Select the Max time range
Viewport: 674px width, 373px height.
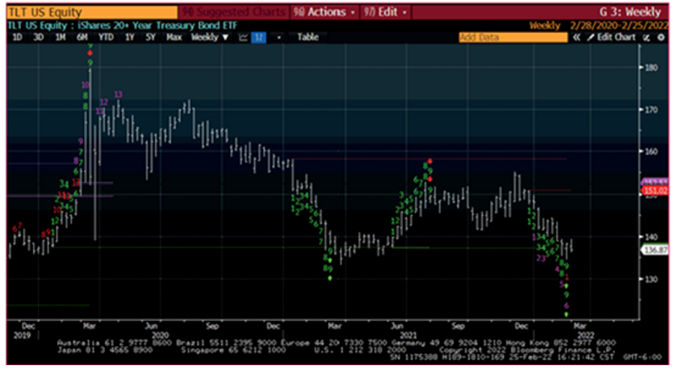click(x=174, y=37)
